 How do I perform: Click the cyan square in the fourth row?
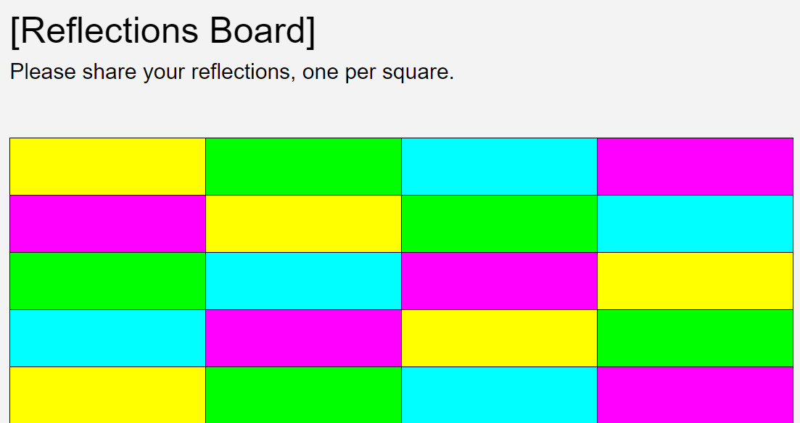point(107,338)
